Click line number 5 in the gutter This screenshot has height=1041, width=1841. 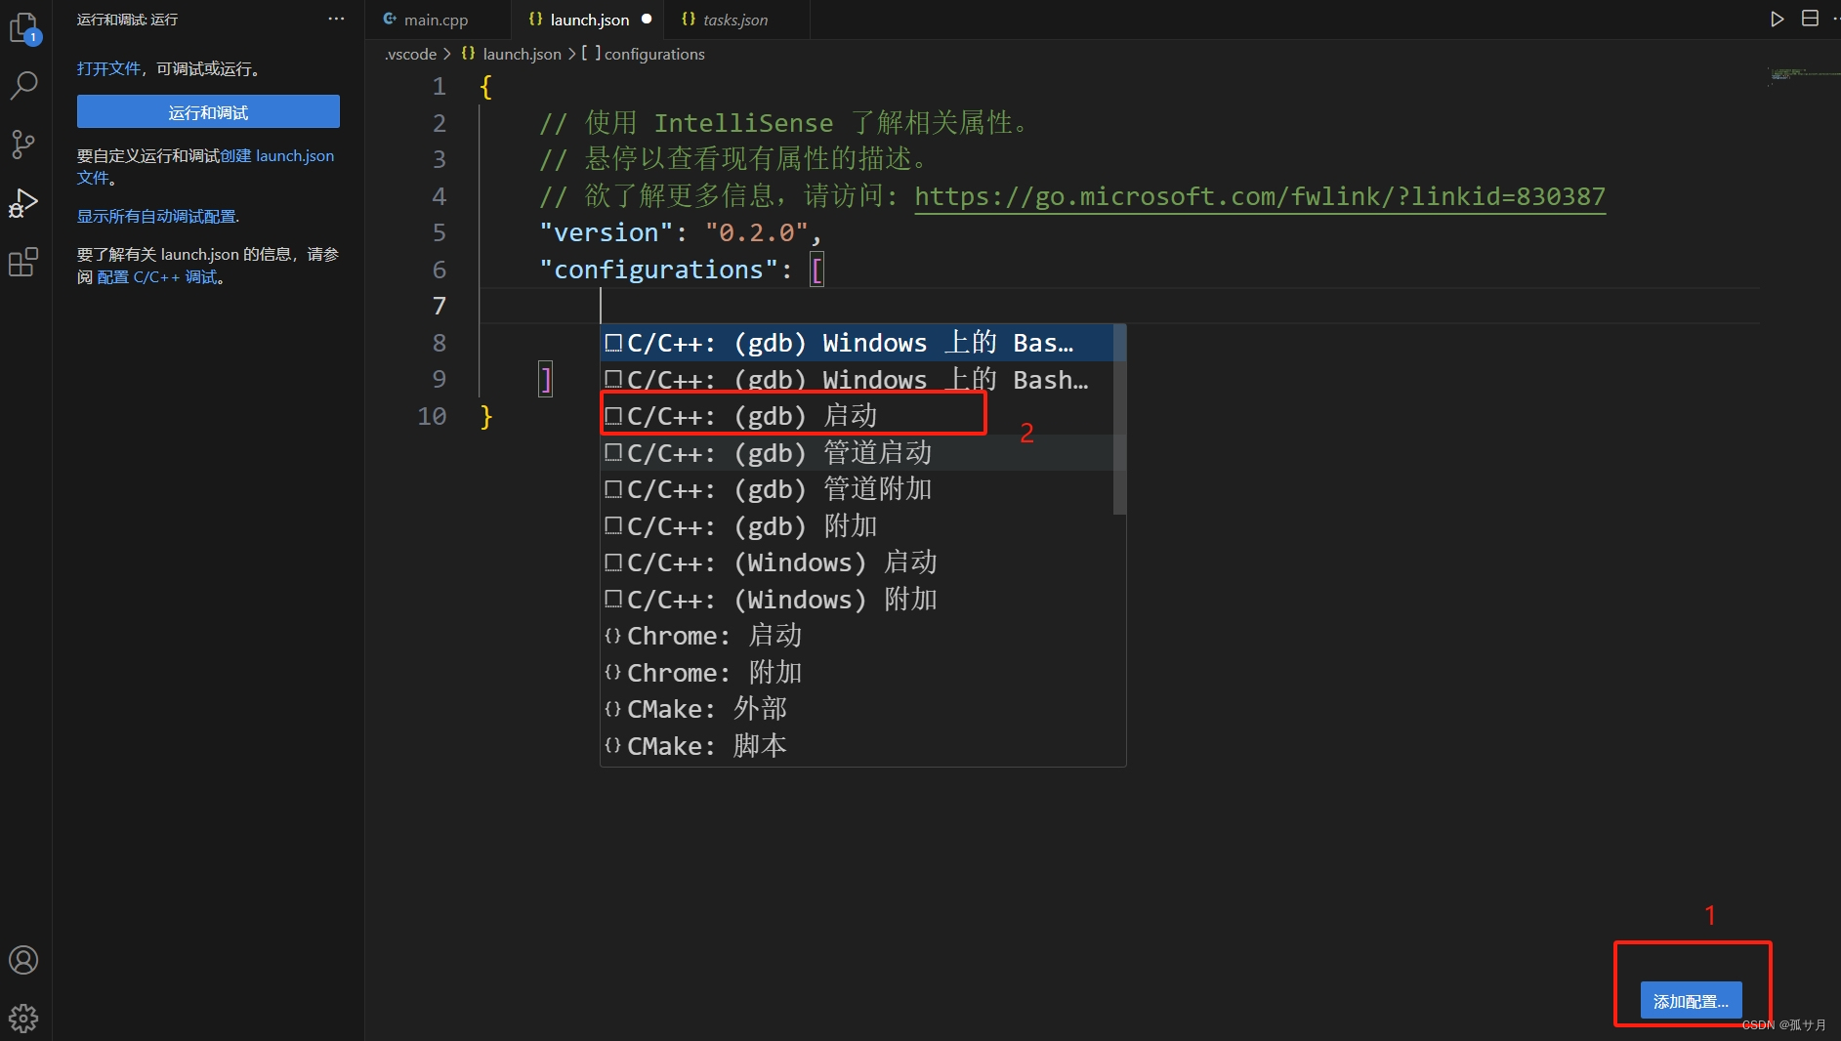tap(439, 232)
